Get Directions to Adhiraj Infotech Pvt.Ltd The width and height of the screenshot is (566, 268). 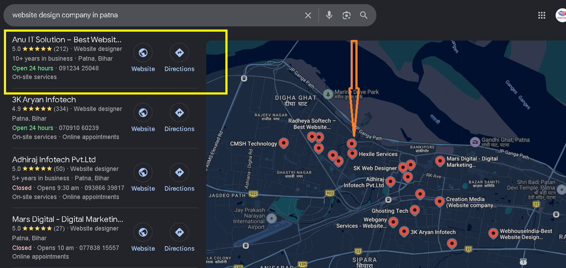(179, 178)
